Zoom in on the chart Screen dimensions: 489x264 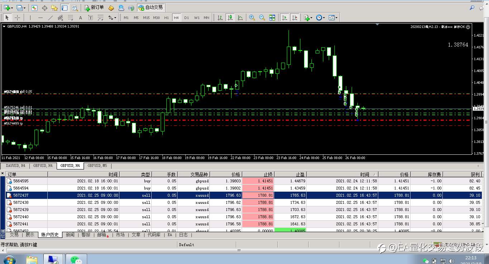point(252,18)
